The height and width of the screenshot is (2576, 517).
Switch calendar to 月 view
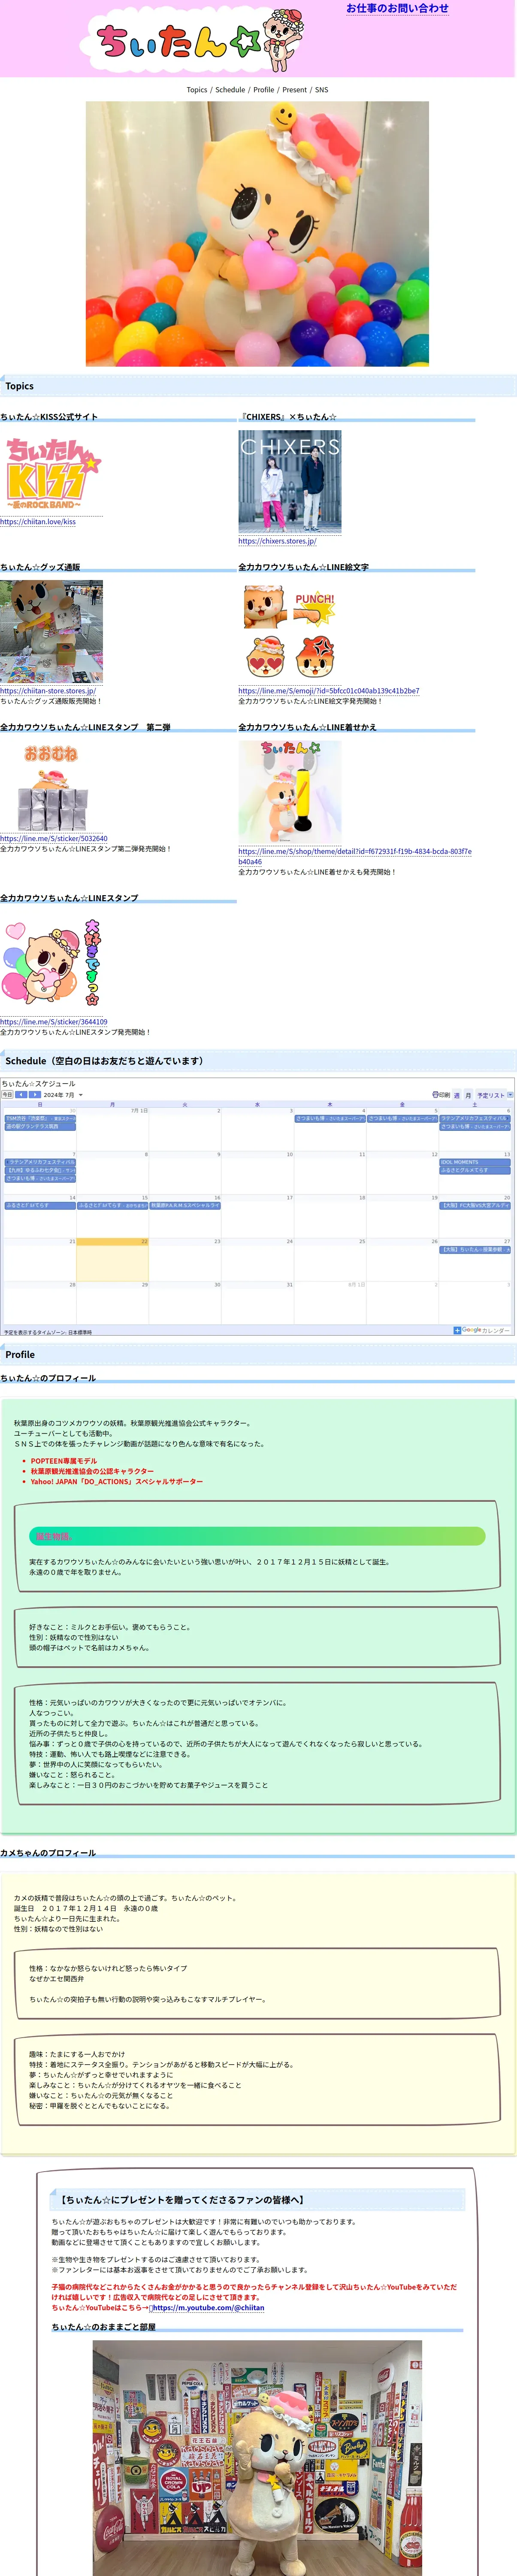point(468,1095)
